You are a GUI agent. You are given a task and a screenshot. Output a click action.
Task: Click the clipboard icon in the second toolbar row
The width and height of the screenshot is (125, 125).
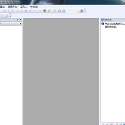coord(7,16)
